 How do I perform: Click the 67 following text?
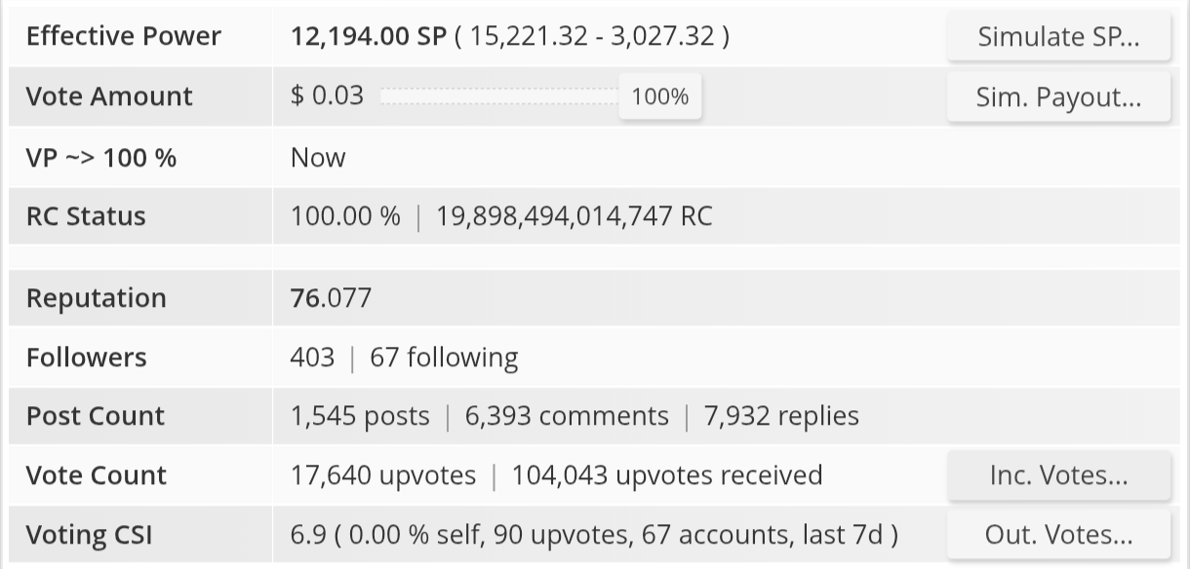coord(444,358)
